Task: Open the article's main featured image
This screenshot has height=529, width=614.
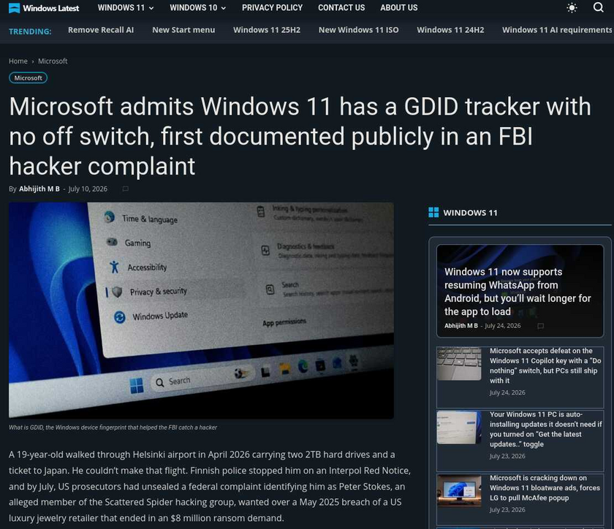Action: [x=201, y=311]
